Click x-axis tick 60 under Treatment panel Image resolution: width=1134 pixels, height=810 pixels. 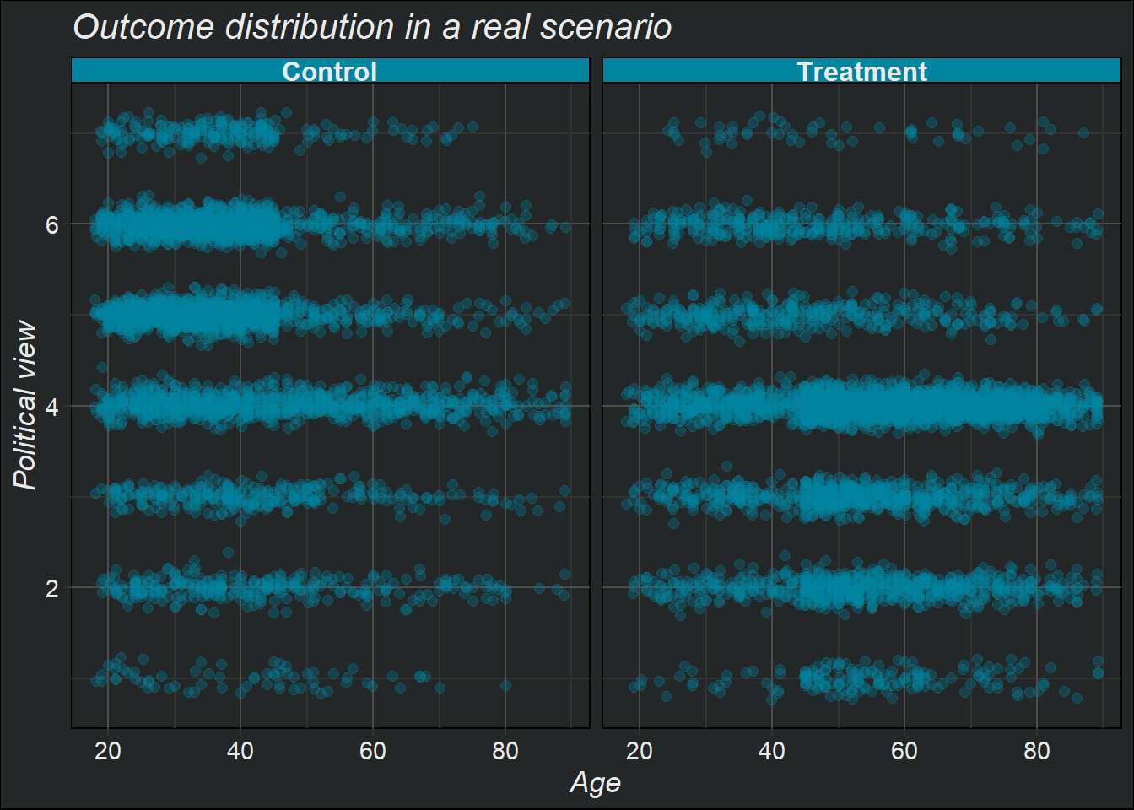[904, 750]
